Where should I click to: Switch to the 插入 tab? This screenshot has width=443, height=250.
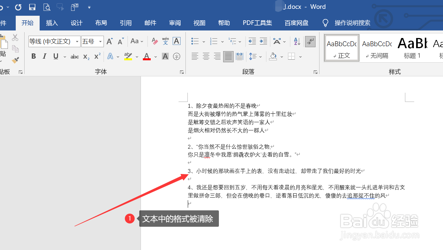(52, 23)
